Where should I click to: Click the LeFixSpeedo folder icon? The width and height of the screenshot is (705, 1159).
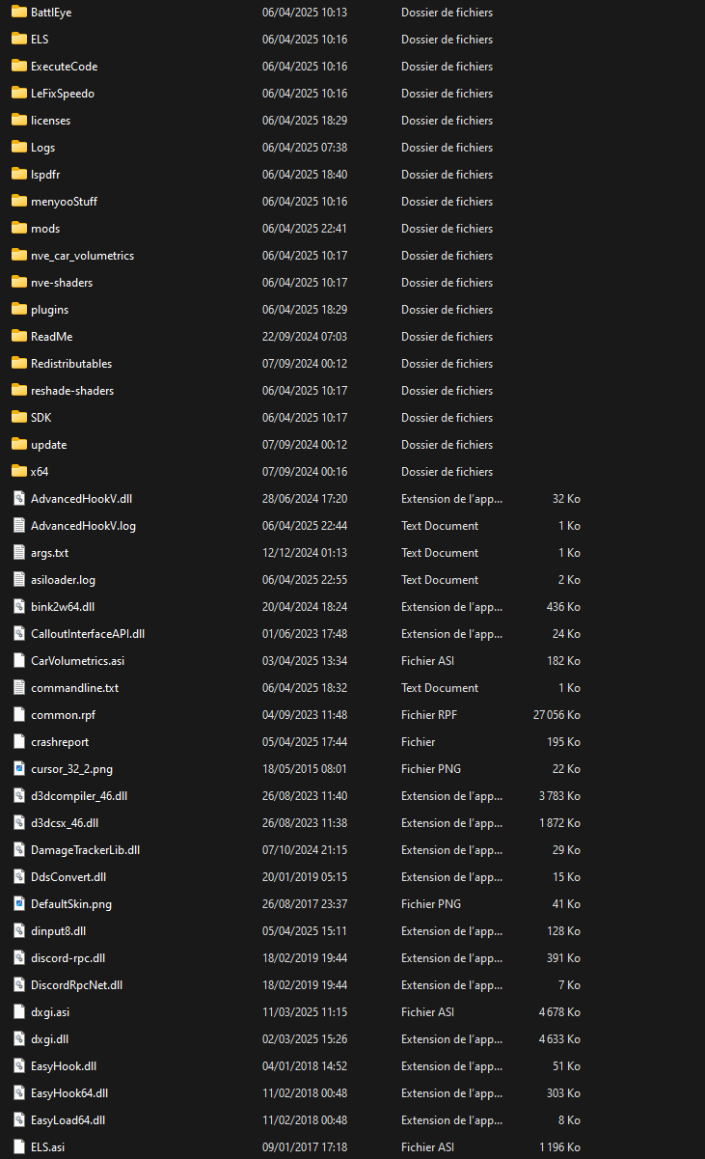point(19,94)
